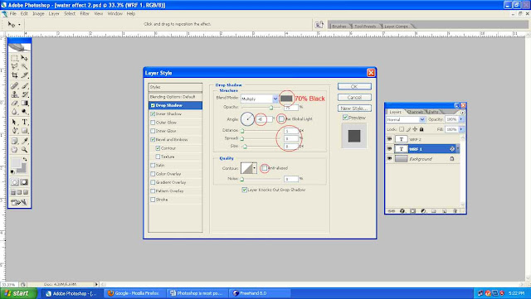The image size is (531, 299).
Task: Select the Horizontal Type tool
Action: click(24, 122)
